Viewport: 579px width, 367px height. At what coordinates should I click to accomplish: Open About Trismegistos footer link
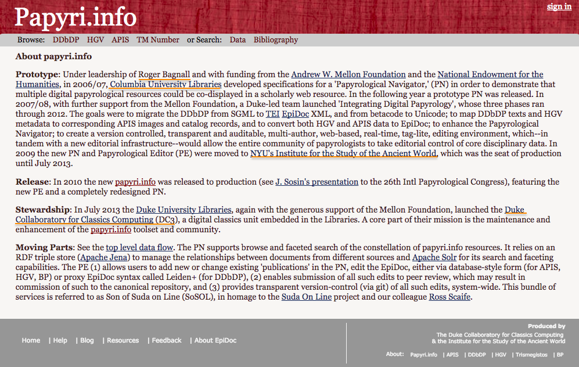[531, 355]
